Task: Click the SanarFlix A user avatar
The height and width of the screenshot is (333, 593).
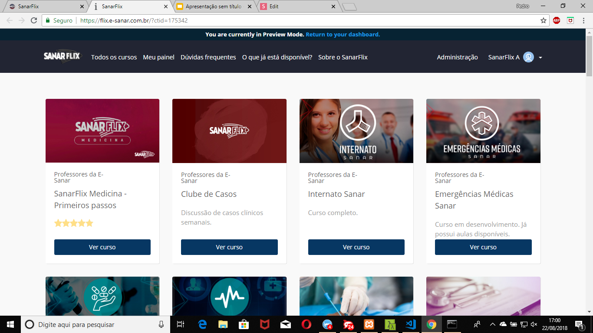Action: pos(528,57)
